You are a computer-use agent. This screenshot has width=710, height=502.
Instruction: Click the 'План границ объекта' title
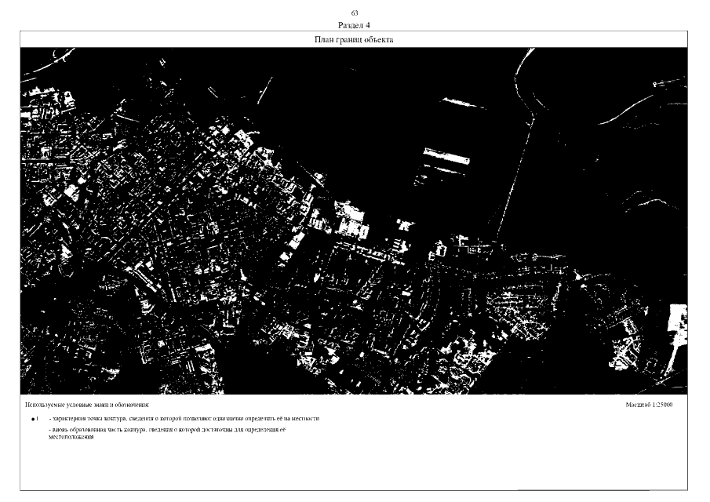click(x=355, y=39)
